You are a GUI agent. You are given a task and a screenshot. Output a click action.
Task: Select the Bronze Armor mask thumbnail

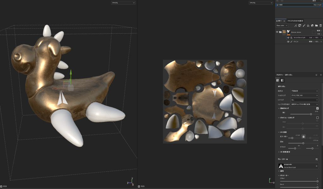point(288,32)
